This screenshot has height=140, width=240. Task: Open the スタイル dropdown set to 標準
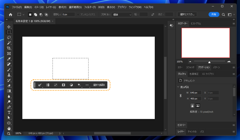click(122, 14)
